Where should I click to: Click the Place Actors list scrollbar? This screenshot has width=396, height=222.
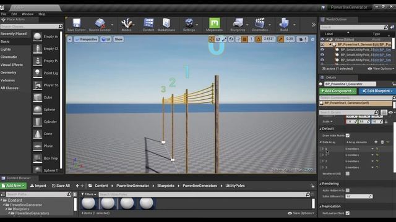[x=61, y=100]
